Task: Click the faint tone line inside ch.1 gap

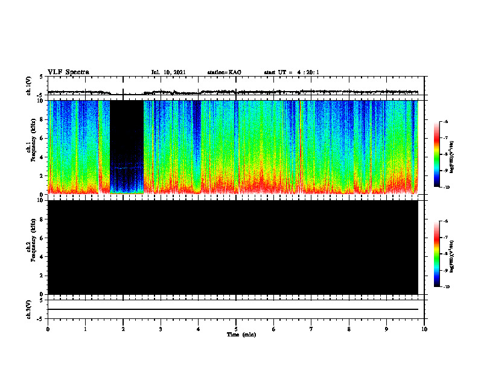Action: pos(127,168)
